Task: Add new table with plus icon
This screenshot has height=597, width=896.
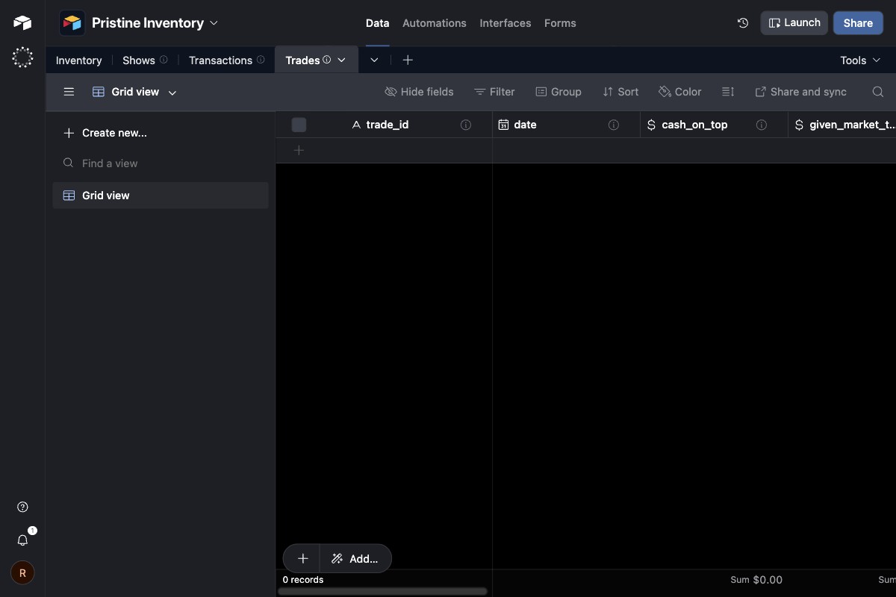Action: coord(408,60)
